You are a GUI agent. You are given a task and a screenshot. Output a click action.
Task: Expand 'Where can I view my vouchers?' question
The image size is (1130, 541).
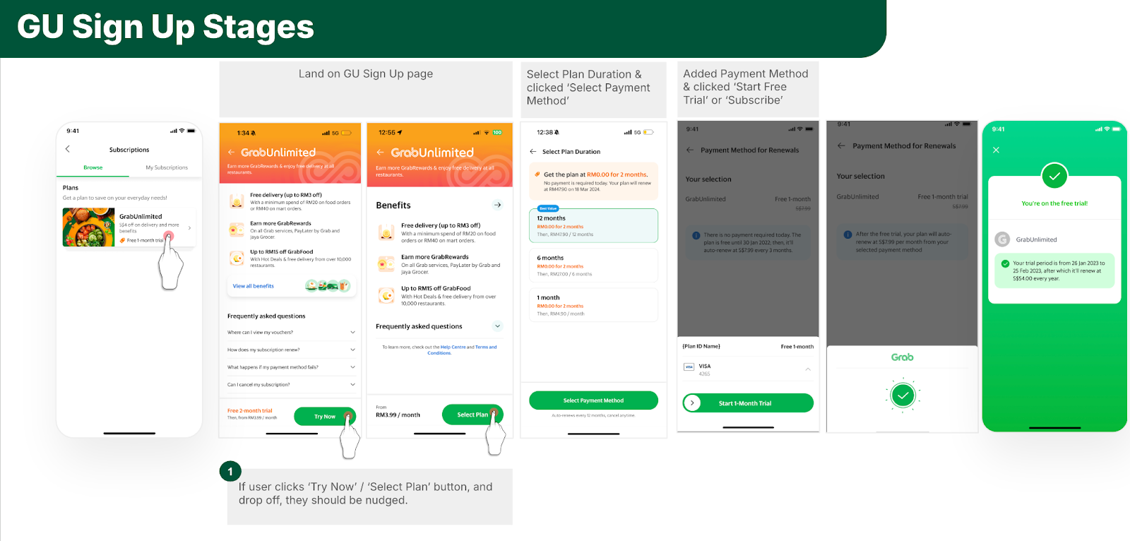[x=352, y=332]
